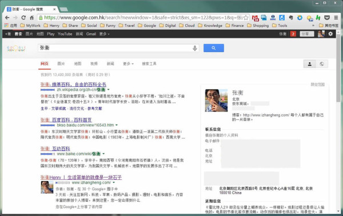The image size is (343, 216).
Task: Open the 百度百科 result link
Action: 66,120
